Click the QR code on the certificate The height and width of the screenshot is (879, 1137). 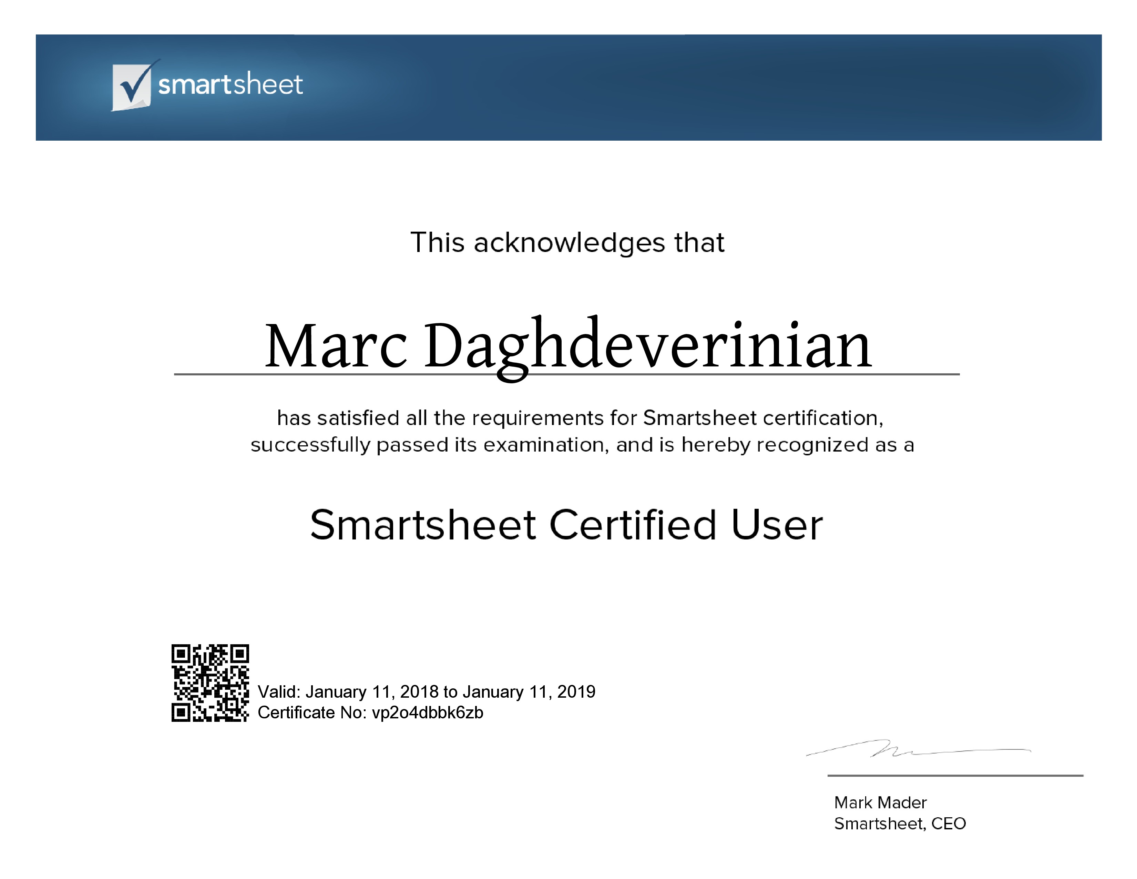[210, 683]
